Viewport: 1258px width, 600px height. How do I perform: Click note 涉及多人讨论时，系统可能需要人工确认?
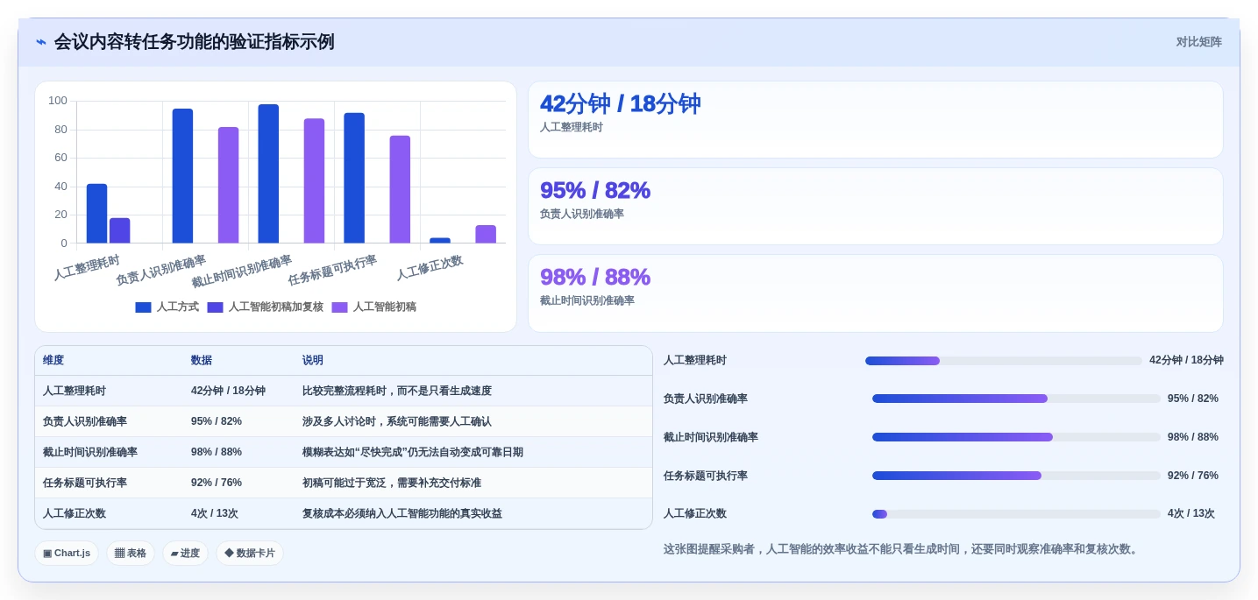point(397,422)
